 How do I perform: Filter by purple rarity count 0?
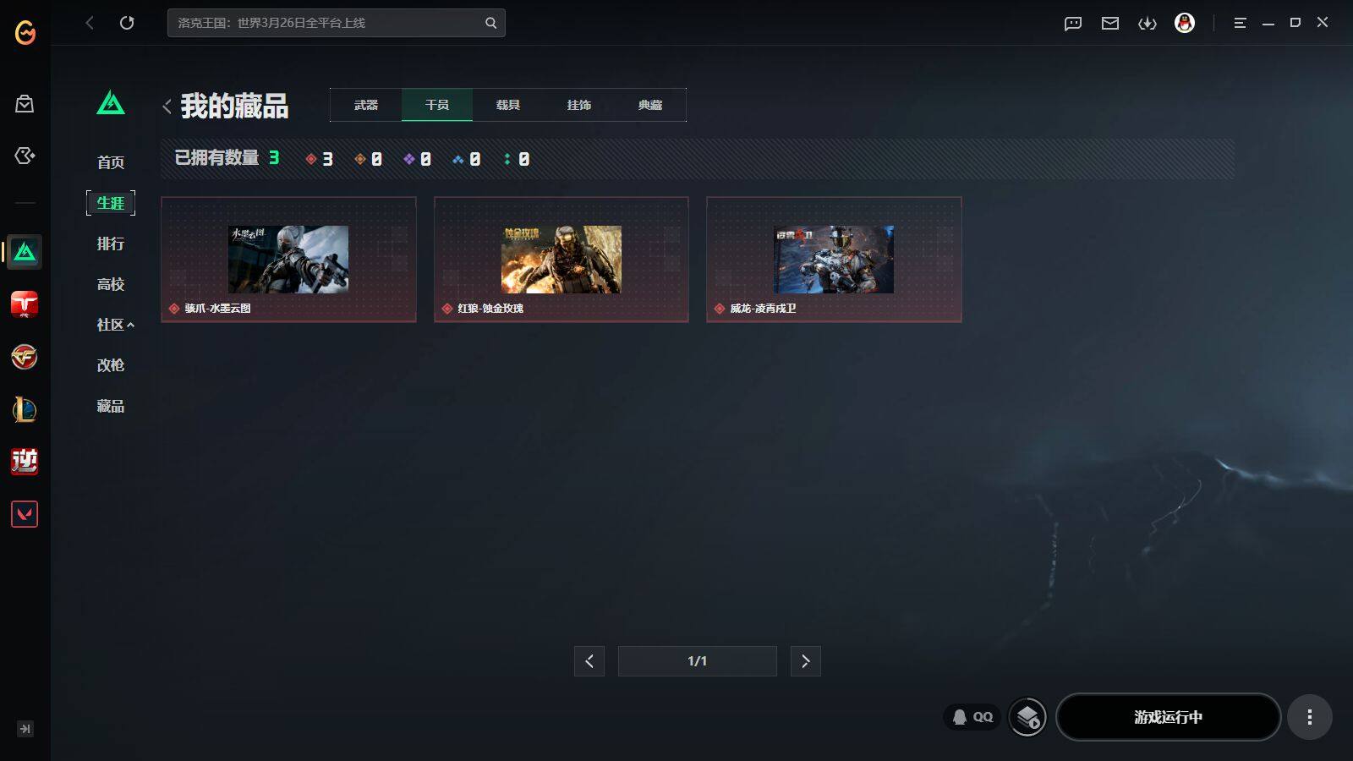tap(418, 159)
